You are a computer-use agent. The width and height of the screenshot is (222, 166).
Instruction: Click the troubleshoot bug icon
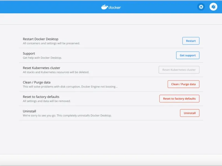point(213,7)
